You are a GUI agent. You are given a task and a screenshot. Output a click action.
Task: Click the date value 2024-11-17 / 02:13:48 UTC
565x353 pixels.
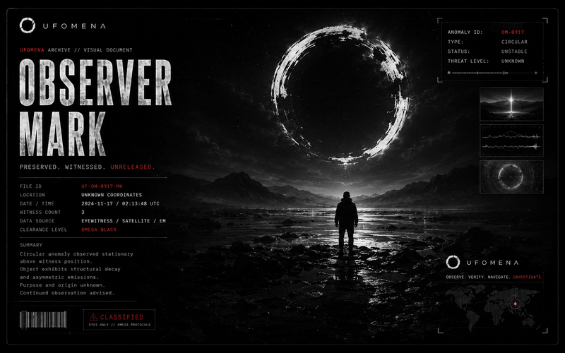tap(120, 203)
